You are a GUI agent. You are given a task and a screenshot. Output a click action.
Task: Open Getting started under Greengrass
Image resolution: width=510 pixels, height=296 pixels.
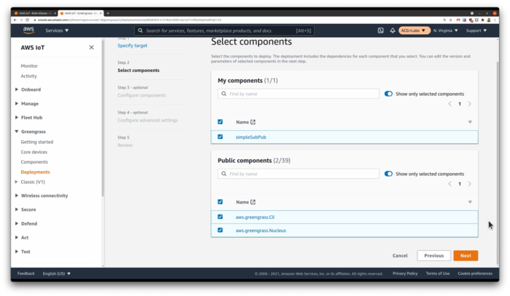[x=37, y=142]
